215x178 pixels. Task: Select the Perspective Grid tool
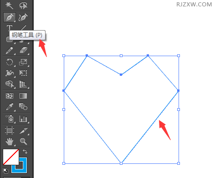coord(23,84)
